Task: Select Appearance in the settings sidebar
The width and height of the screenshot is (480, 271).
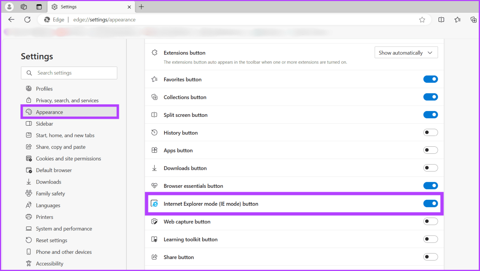Action: pos(50,112)
